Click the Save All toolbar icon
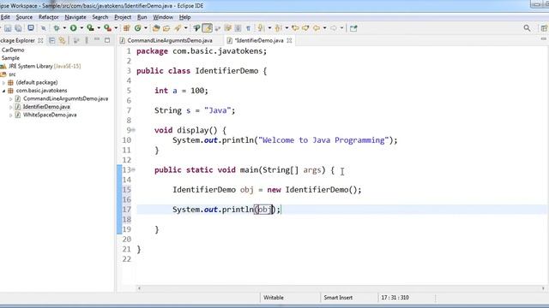The image size is (549, 308). pyautogui.click(x=18, y=28)
